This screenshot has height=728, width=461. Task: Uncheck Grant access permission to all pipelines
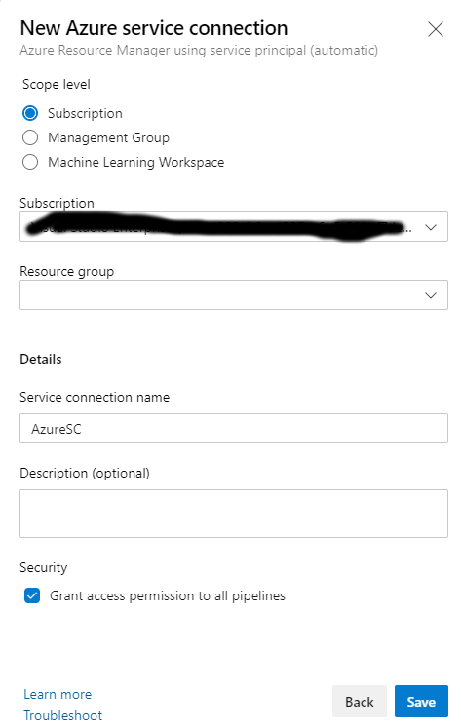point(32,595)
